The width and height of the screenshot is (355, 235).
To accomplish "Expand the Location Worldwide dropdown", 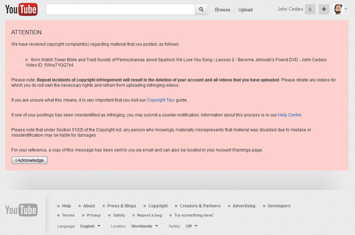I will (x=145, y=226).
